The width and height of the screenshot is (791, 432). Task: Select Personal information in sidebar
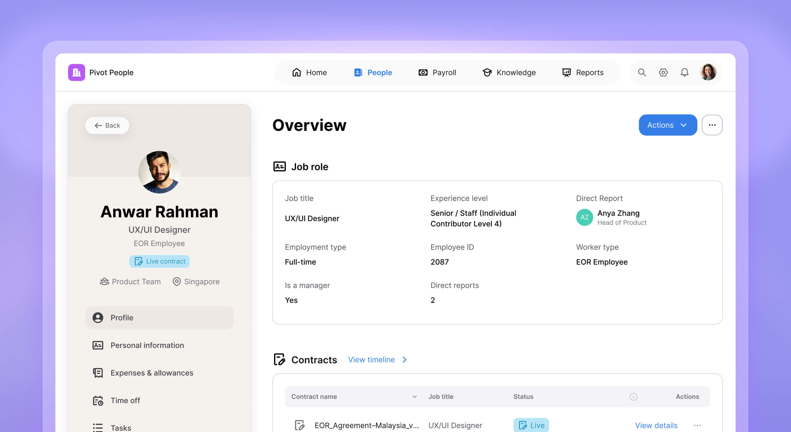tap(147, 345)
